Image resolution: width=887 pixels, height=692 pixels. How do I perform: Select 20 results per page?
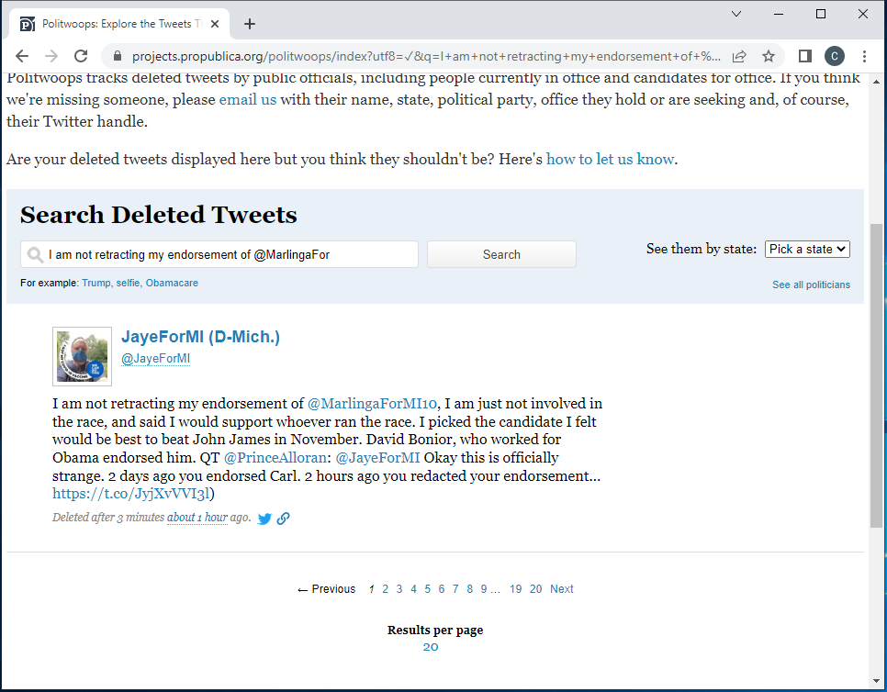[x=431, y=647]
